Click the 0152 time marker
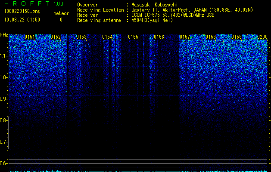The height and width of the screenshot is (172, 271). tap(56, 37)
